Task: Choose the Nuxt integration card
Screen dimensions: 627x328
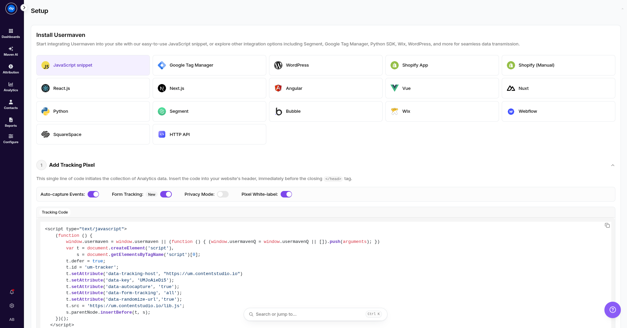Action: click(x=559, y=88)
